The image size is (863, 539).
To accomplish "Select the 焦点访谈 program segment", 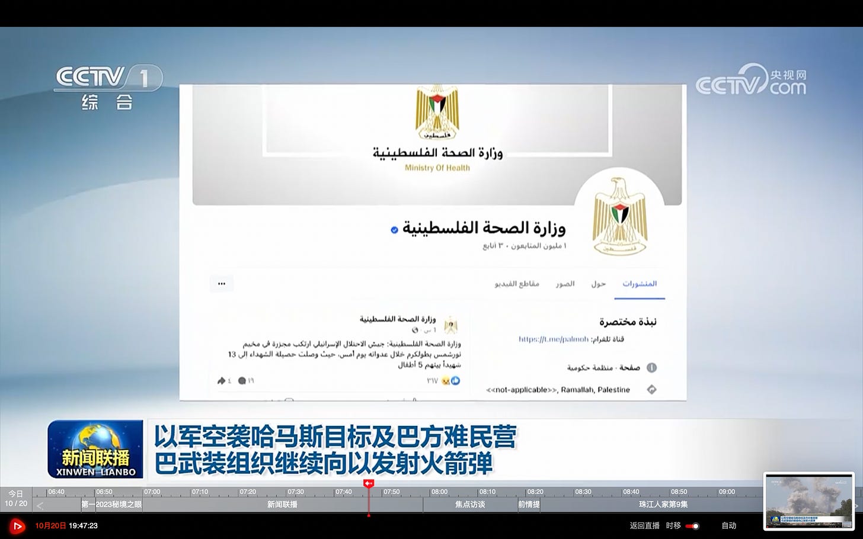I will point(470,505).
